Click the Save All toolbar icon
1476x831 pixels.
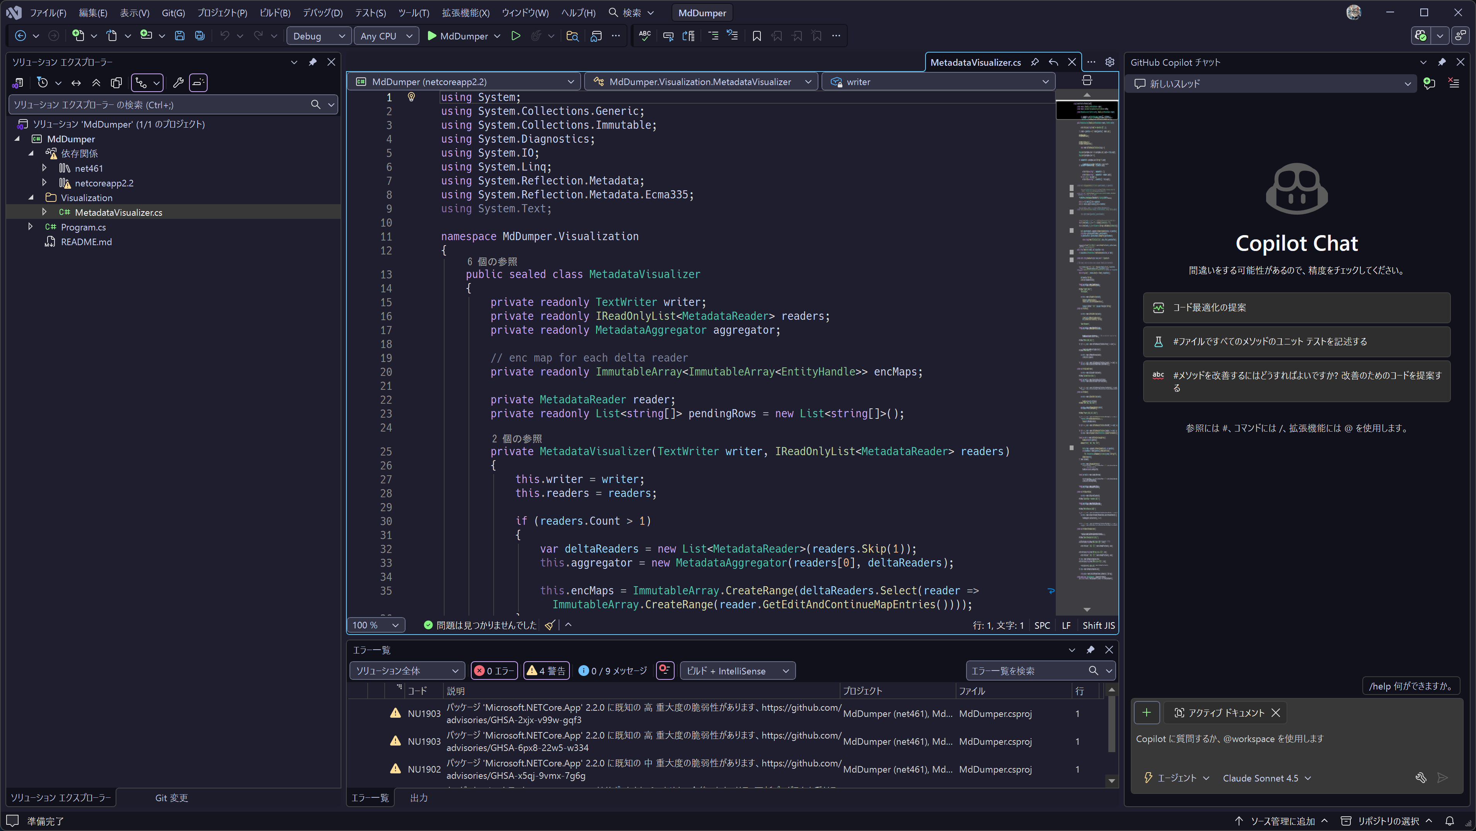199,36
